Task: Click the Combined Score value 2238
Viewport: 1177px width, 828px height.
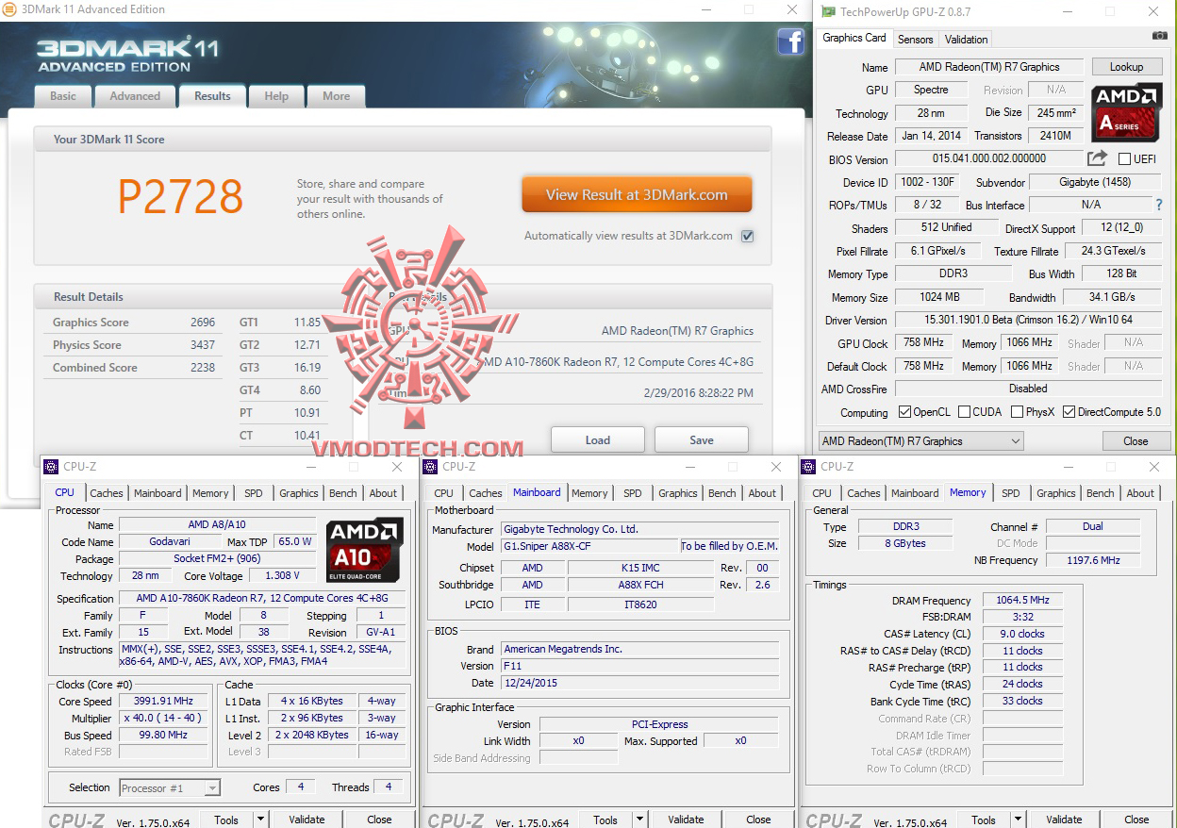Action: pos(203,368)
